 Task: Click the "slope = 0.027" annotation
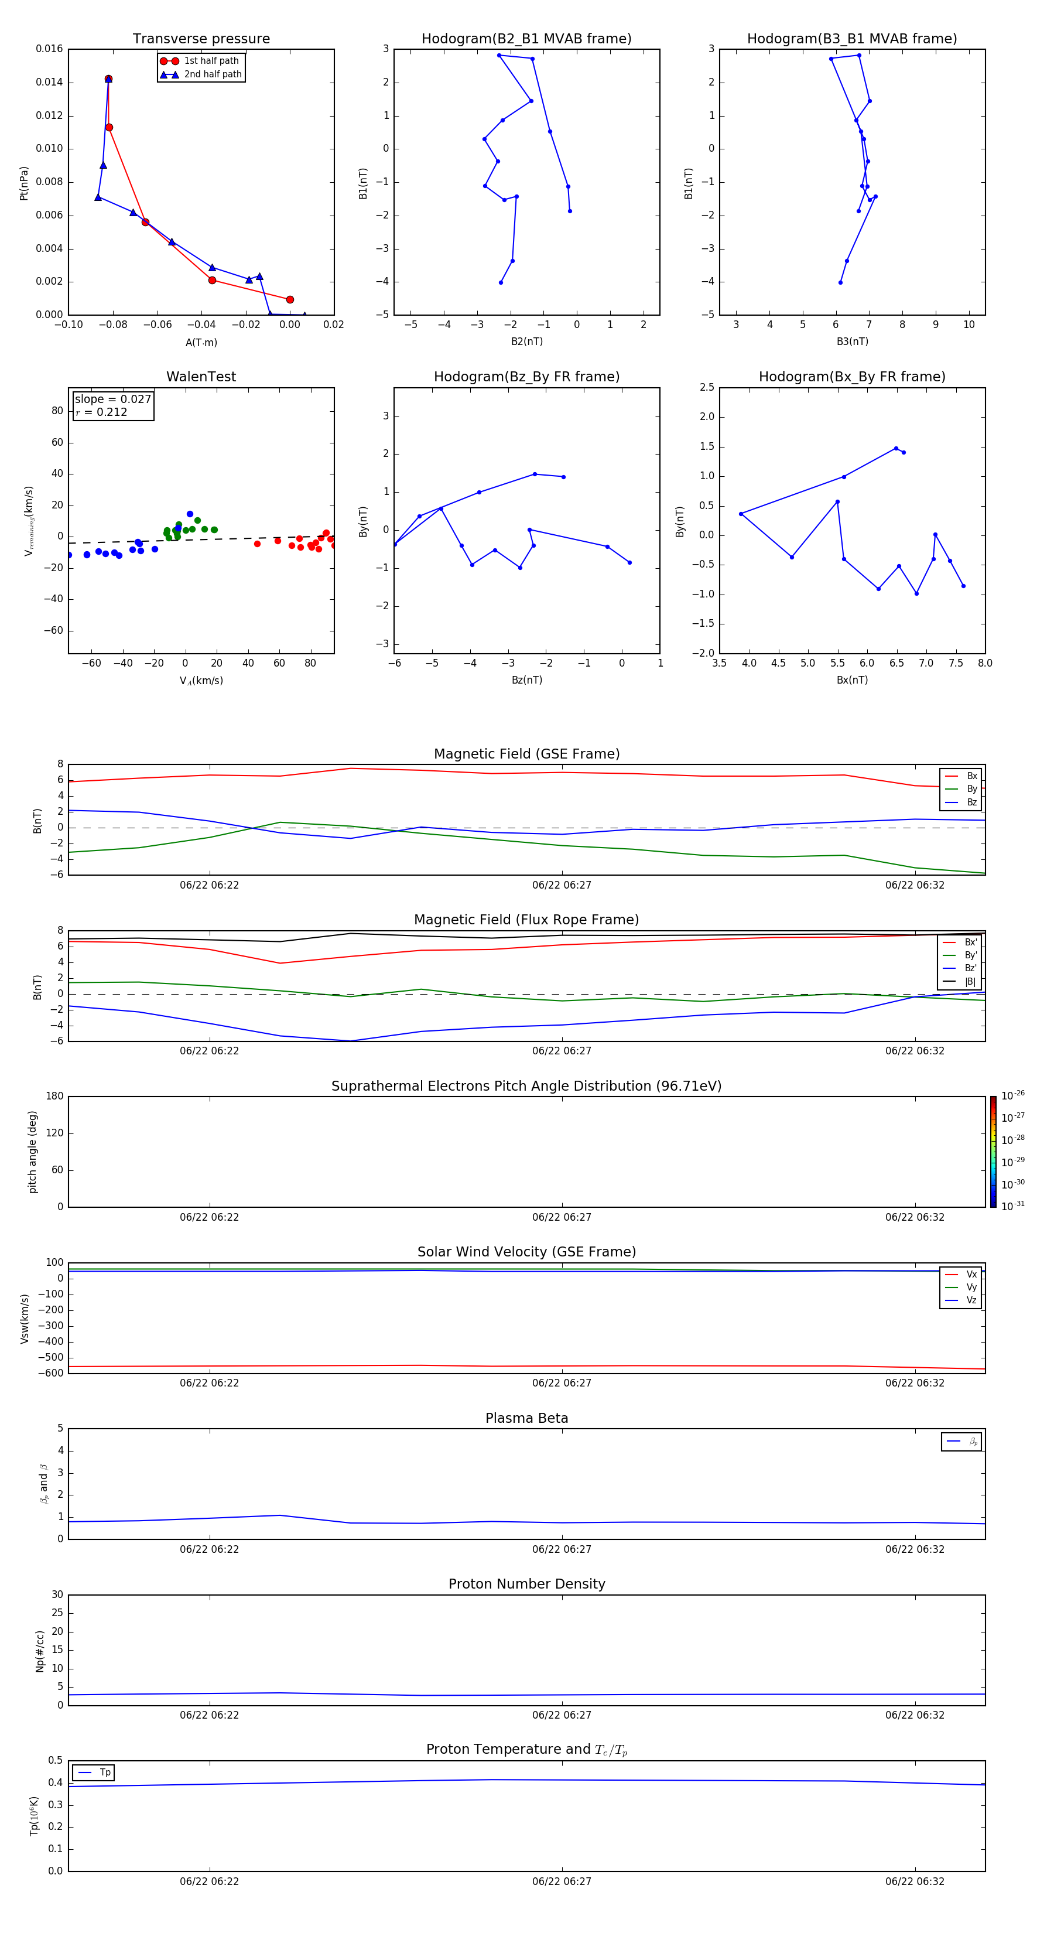(x=112, y=399)
